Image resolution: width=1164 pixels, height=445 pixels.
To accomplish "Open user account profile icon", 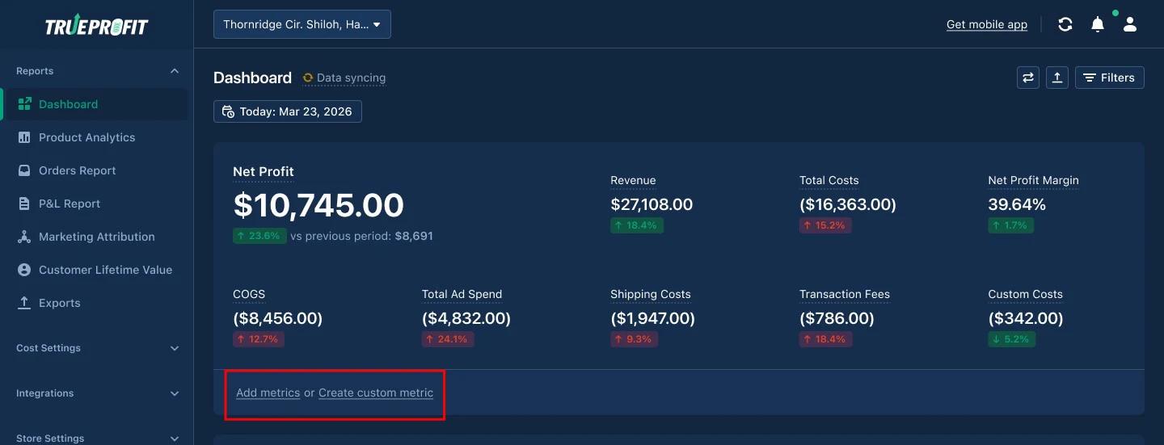I will click(1130, 24).
